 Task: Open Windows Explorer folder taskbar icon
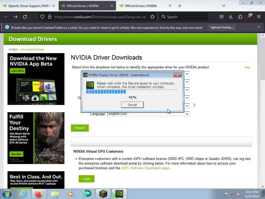tap(55, 194)
